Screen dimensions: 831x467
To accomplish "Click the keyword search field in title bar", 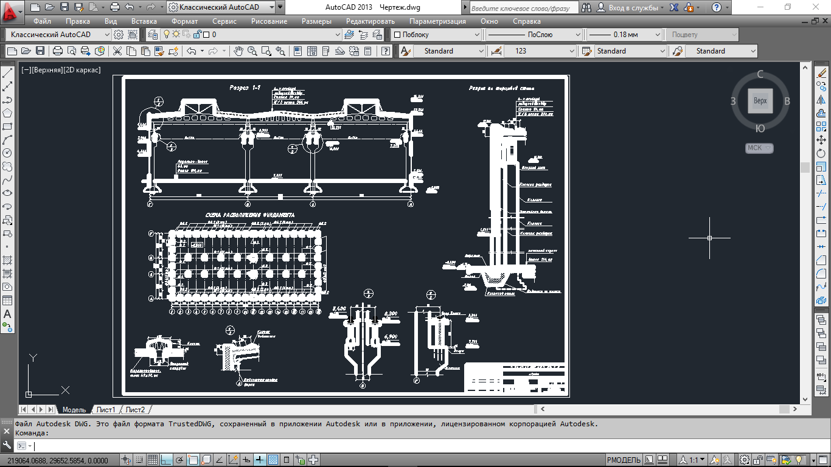I will tap(523, 8).
